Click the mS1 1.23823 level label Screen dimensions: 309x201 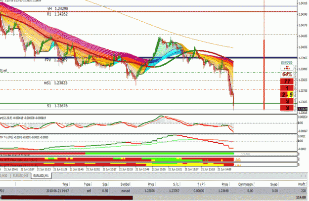(x=55, y=83)
